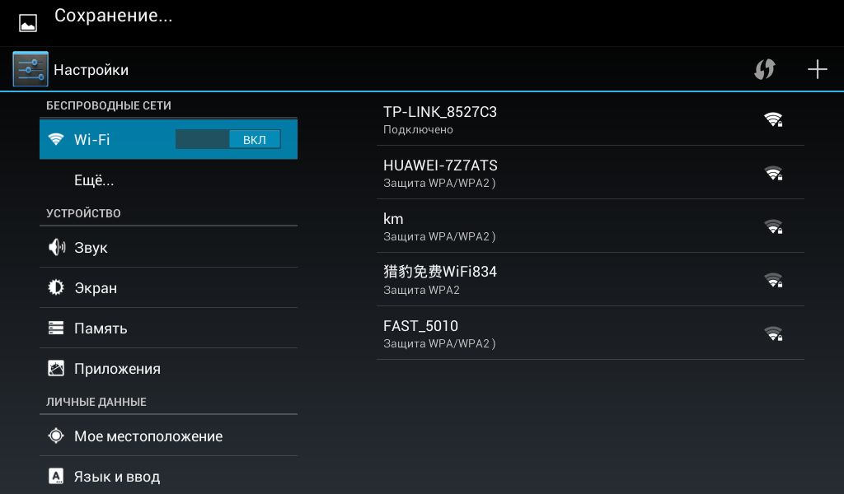Screen dimensions: 844x494
Task: Tap the WPS sync arrows icon
Action: [x=764, y=69]
